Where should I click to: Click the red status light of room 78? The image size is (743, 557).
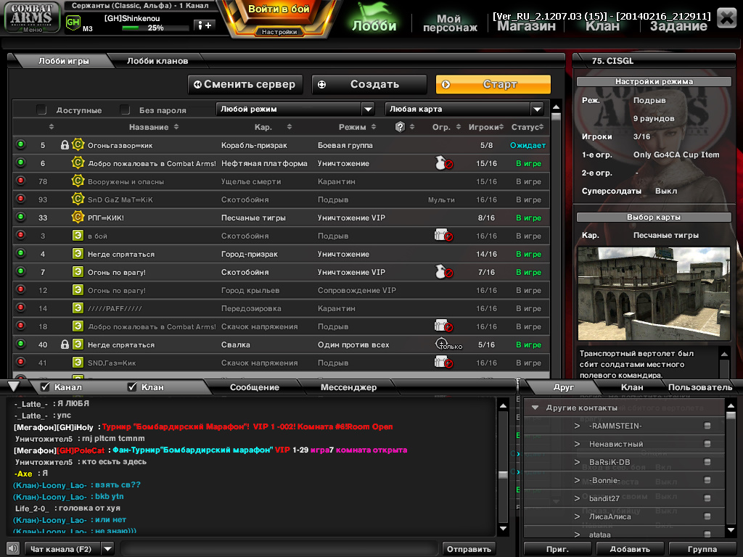click(20, 181)
